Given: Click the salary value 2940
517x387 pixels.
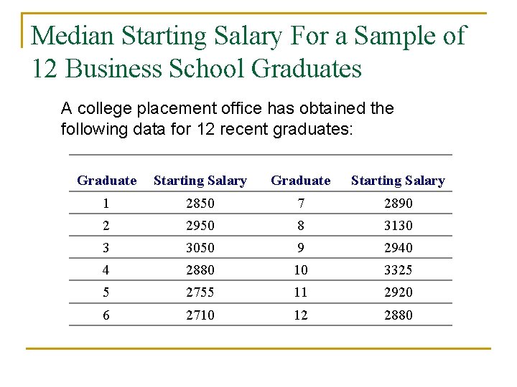Looking at the screenshot, I should click(x=398, y=248).
